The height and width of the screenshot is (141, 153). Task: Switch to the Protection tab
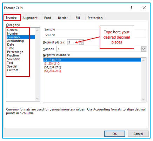(95, 18)
